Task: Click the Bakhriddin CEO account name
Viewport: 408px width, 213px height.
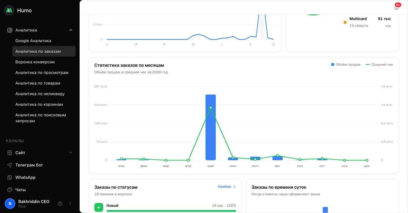Action: pos(34,202)
